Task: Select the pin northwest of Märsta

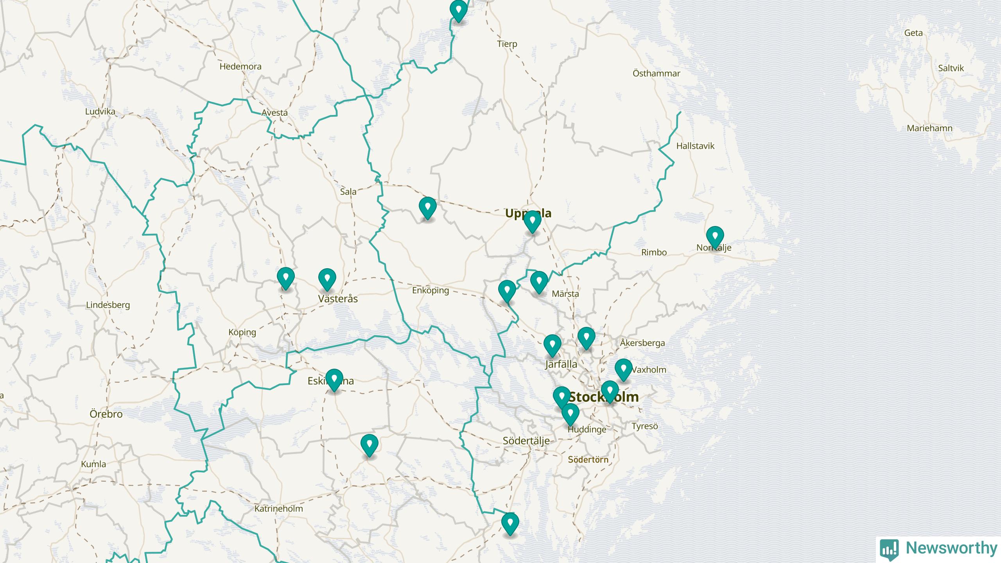Action: (539, 281)
